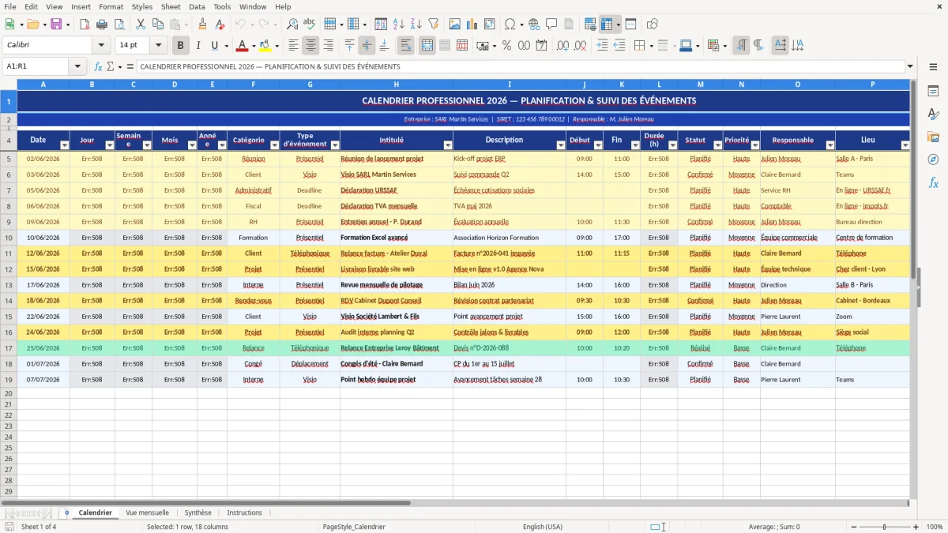Click the AutoFilter funnel icon

(x=434, y=24)
